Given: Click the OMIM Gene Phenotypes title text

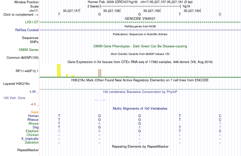Looking at the screenshot, I should (140, 46).
